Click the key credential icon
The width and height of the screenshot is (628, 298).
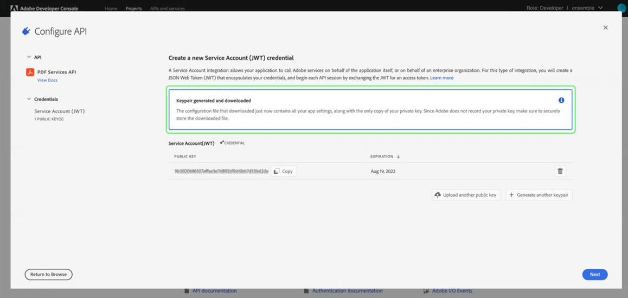(x=221, y=143)
